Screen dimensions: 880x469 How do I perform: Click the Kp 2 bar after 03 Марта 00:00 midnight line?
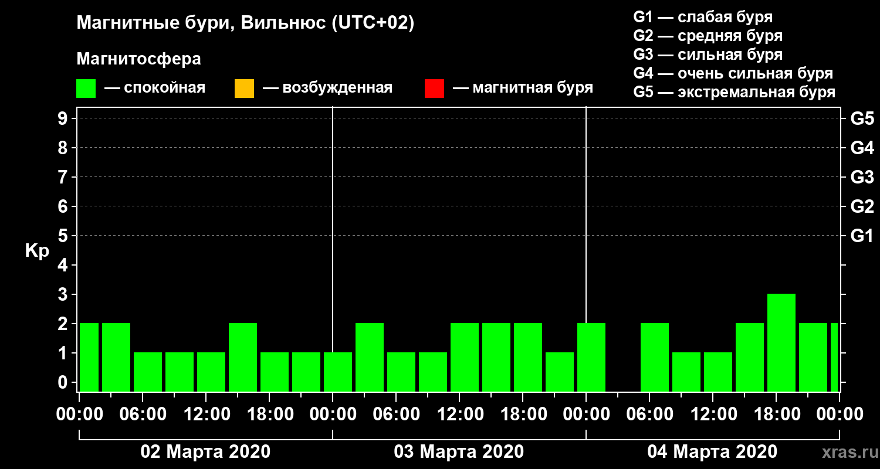370,357
